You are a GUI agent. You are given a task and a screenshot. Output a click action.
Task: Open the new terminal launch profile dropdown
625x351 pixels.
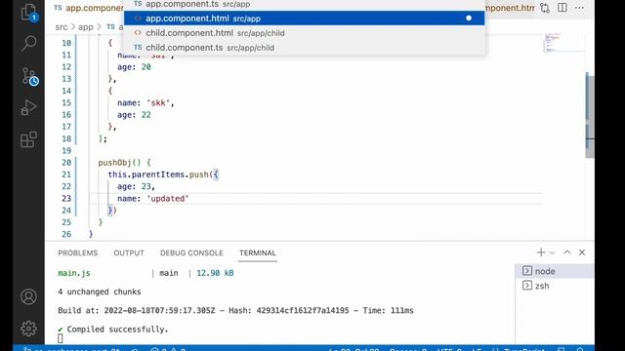(x=552, y=253)
